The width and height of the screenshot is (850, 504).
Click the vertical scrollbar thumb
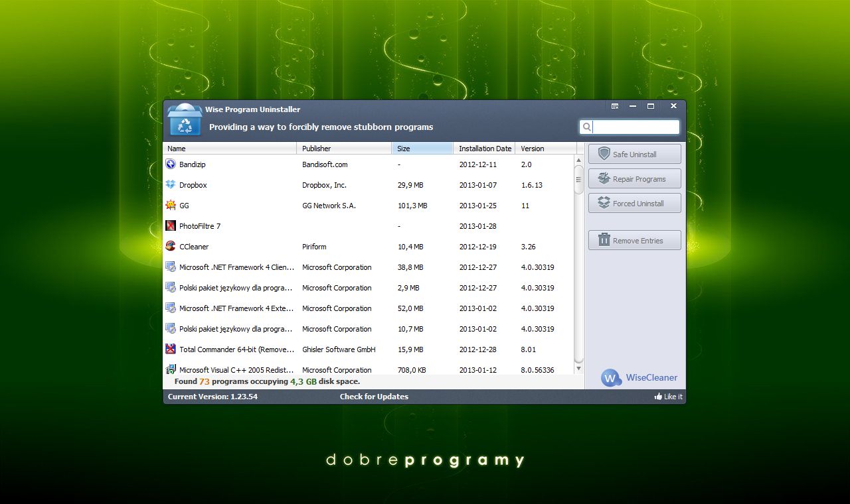(578, 180)
